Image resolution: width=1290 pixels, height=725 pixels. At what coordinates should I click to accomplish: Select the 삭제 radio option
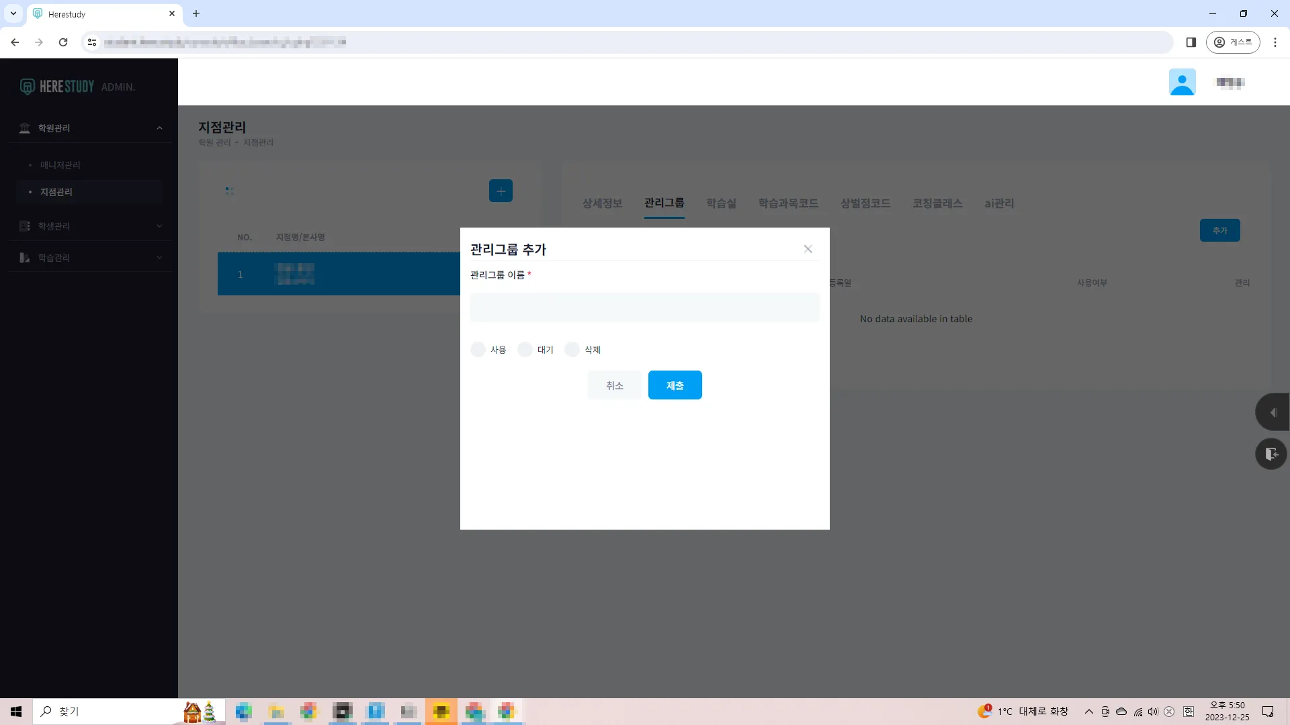(572, 350)
